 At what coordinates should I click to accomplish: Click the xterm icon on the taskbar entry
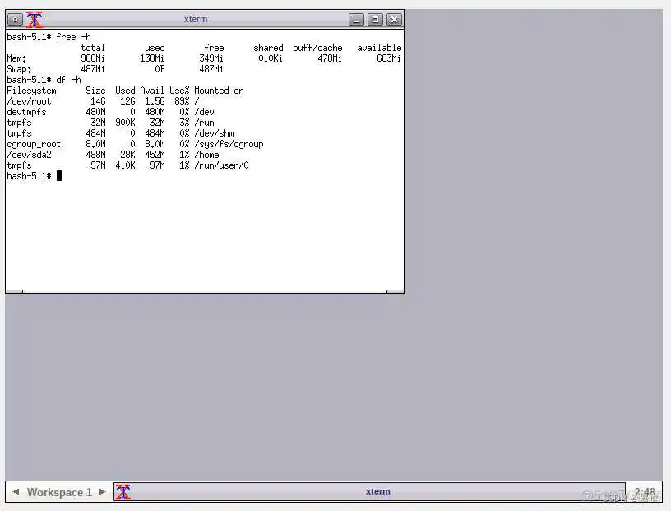tap(123, 491)
